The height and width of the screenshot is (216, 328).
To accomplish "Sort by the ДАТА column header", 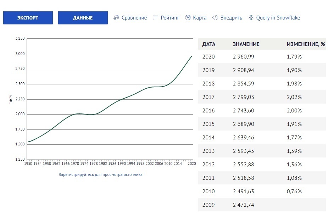I will pos(209,44).
